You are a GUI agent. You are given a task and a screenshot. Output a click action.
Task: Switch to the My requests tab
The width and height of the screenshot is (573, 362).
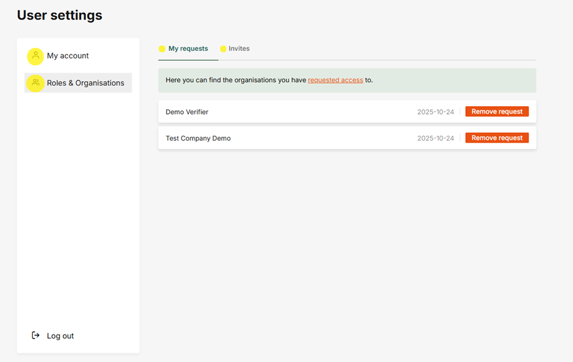click(188, 49)
